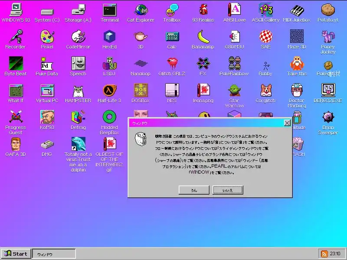Image resolution: width=347 pixels, height=260 pixels.
Task: Open the 93 Realms icon
Action: 203,10
